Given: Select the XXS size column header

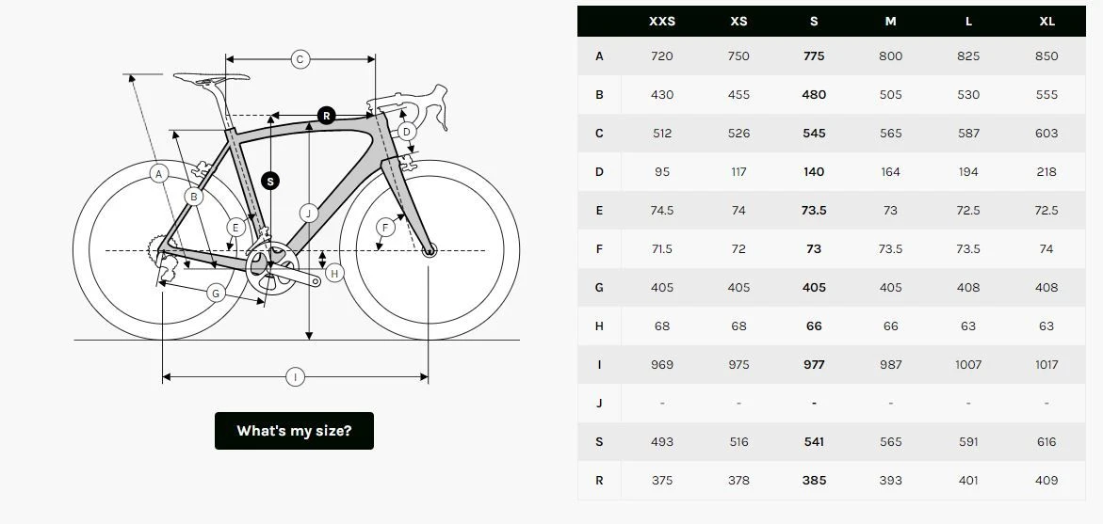Looking at the screenshot, I should (662, 22).
